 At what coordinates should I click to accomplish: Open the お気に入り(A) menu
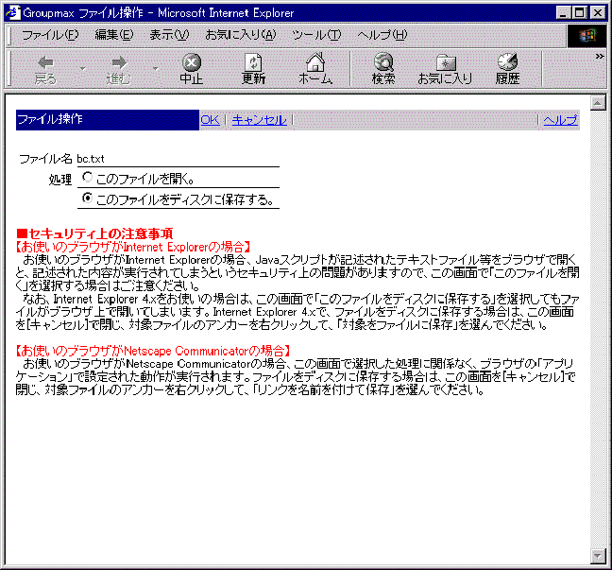point(241,35)
